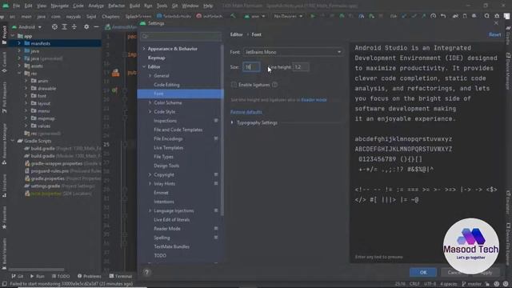Open the TODO tool window tab
Image resolution: width=512 pixels, height=288 pixels.
click(x=61, y=276)
